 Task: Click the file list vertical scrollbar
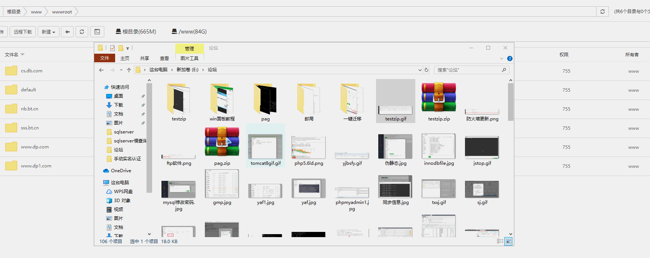coord(511,103)
